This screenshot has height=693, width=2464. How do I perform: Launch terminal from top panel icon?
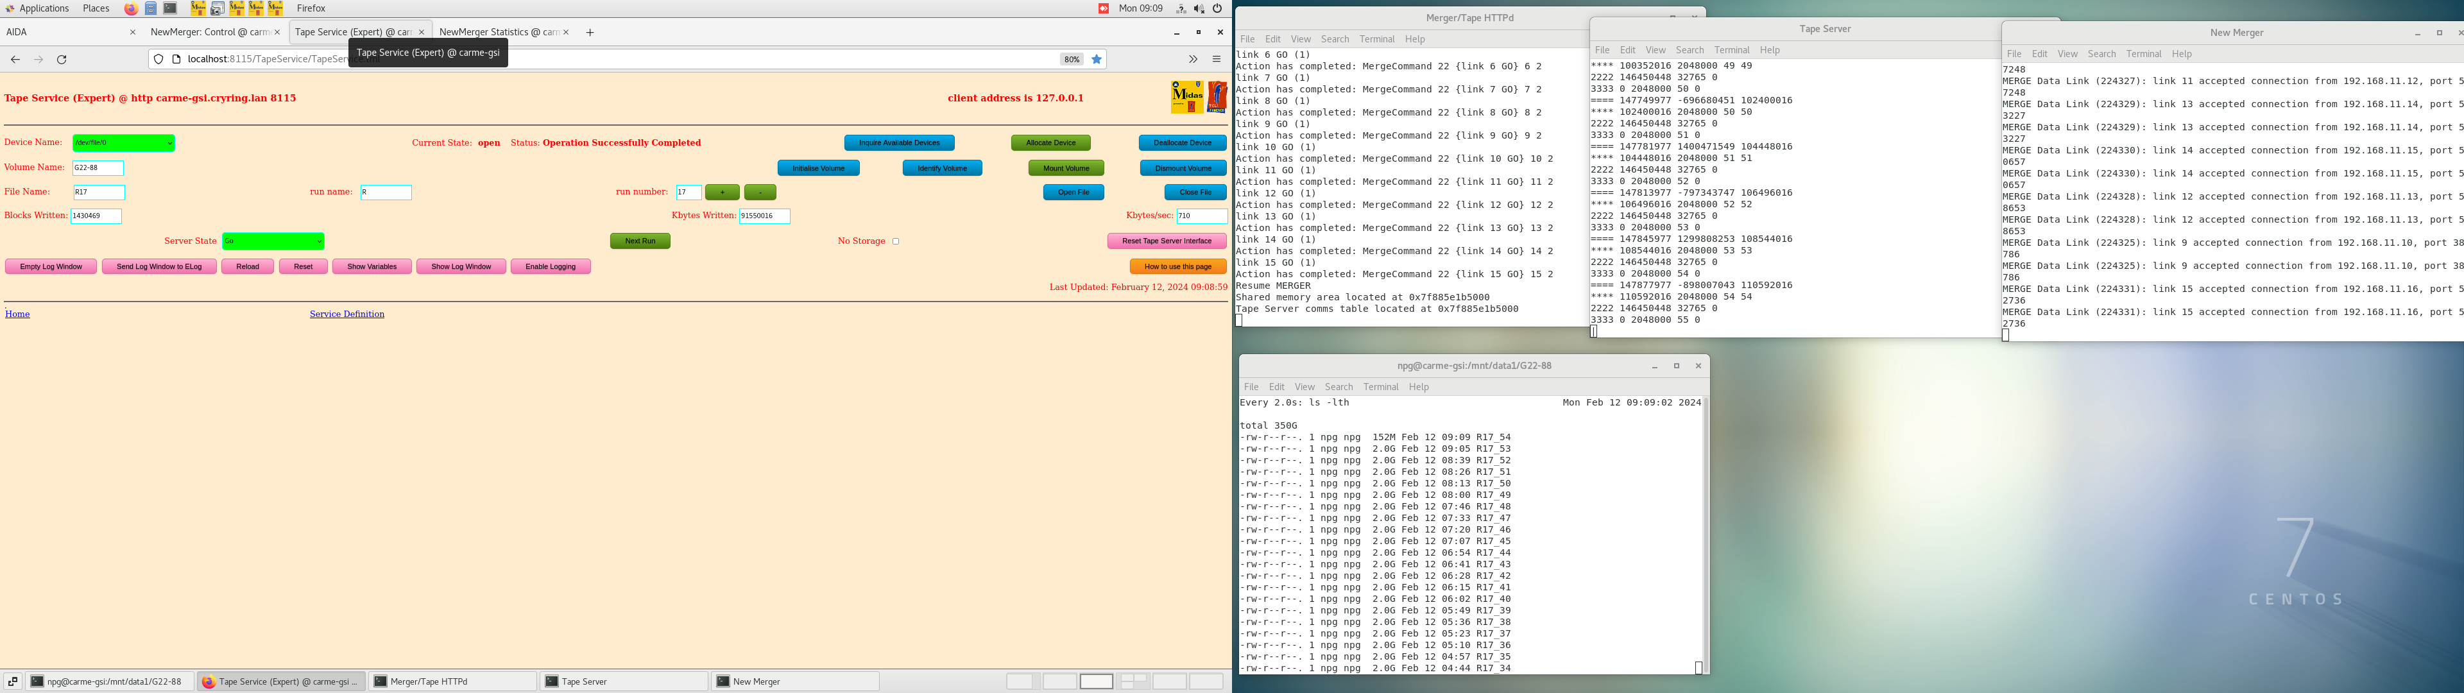(x=170, y=8)
